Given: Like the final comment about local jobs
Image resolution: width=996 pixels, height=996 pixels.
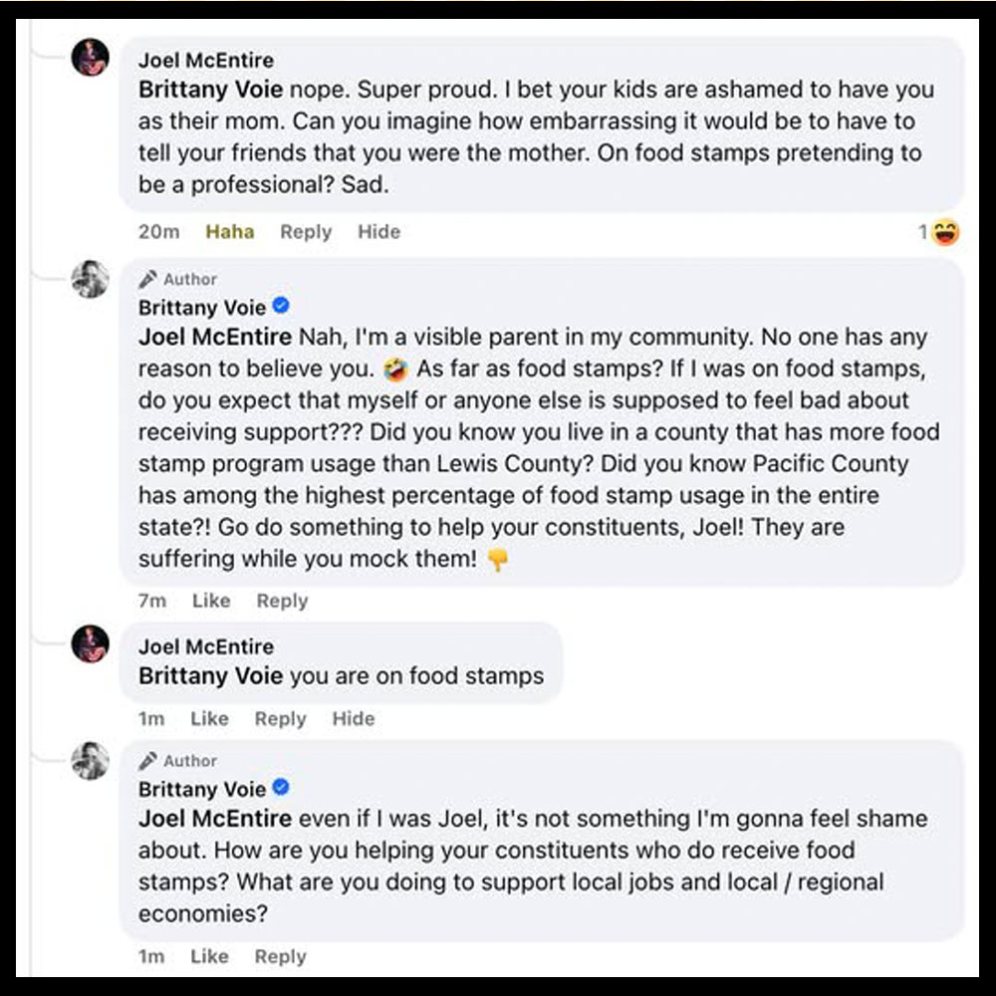Looking at the screenshot, I should pyautogui.click(x=209, y=956).
